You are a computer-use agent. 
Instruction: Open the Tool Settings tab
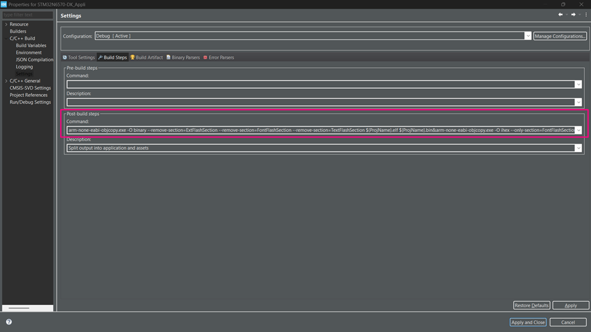tap(78, 58)
